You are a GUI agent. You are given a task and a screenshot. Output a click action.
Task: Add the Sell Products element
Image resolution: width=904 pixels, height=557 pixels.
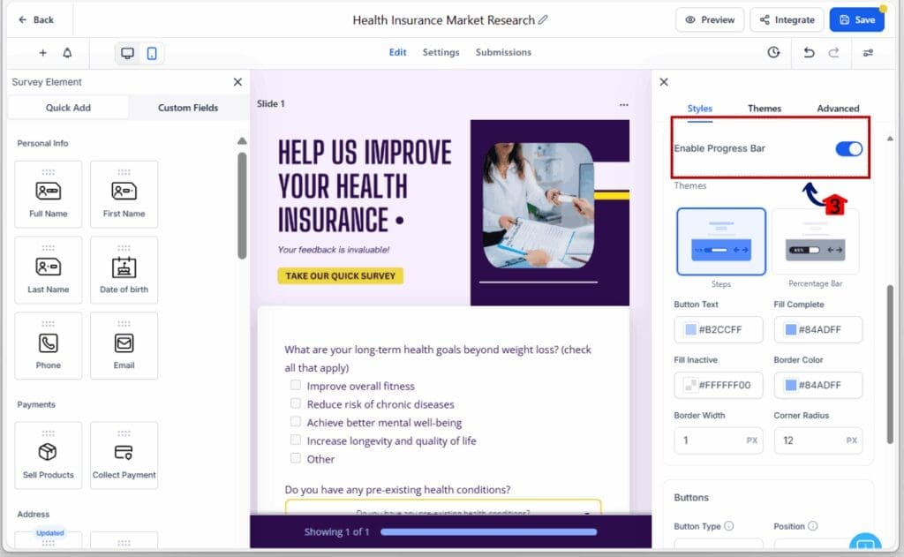pos(49,455)
